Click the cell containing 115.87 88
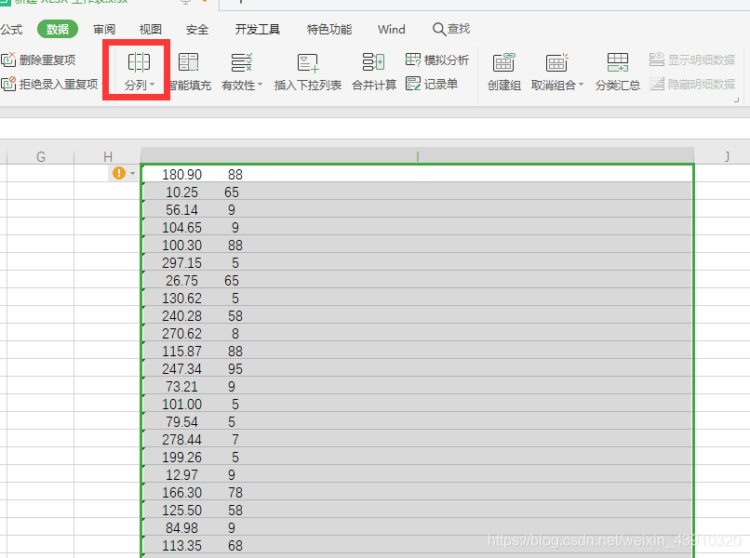This screenshot has height=558, width=750. [418, 351]
